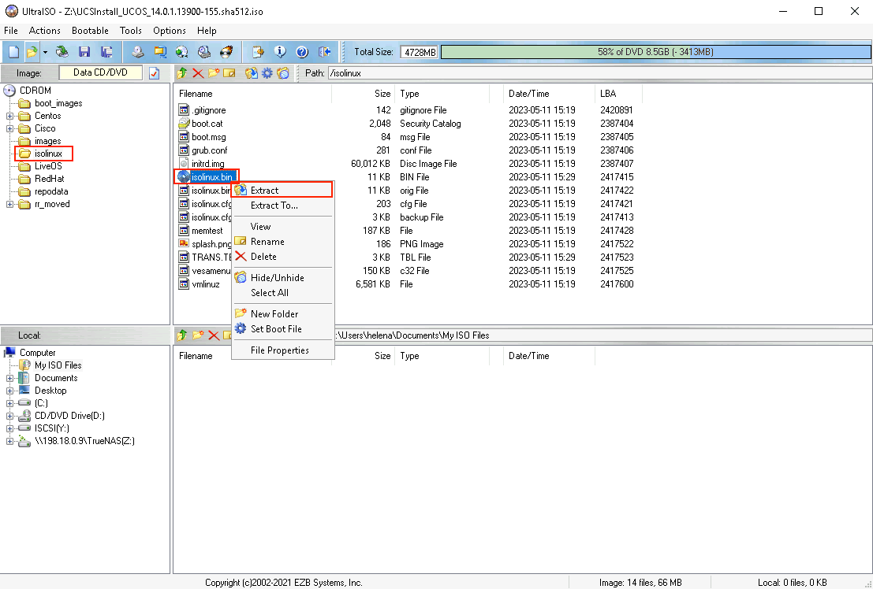Go up one folder in image pane

182,73
